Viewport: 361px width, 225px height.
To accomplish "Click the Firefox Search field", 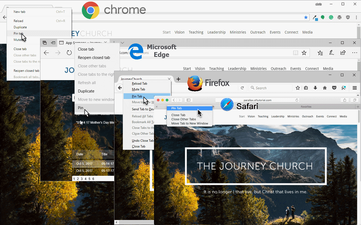I will (x=270, y=88).
